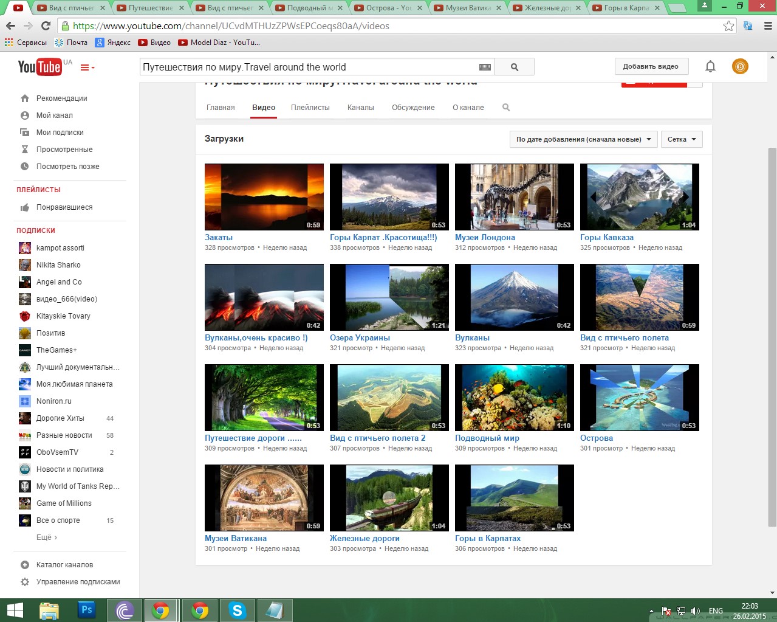The width and height of the screenshot is (777, 622).
Task: Open Яндекс bookmark
Action: [x=113, y=43]
